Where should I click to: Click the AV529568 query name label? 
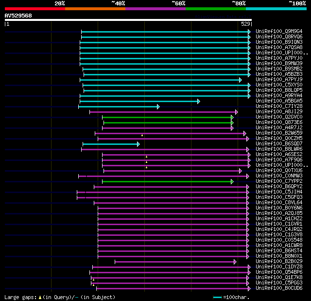(x=18, y=16)
